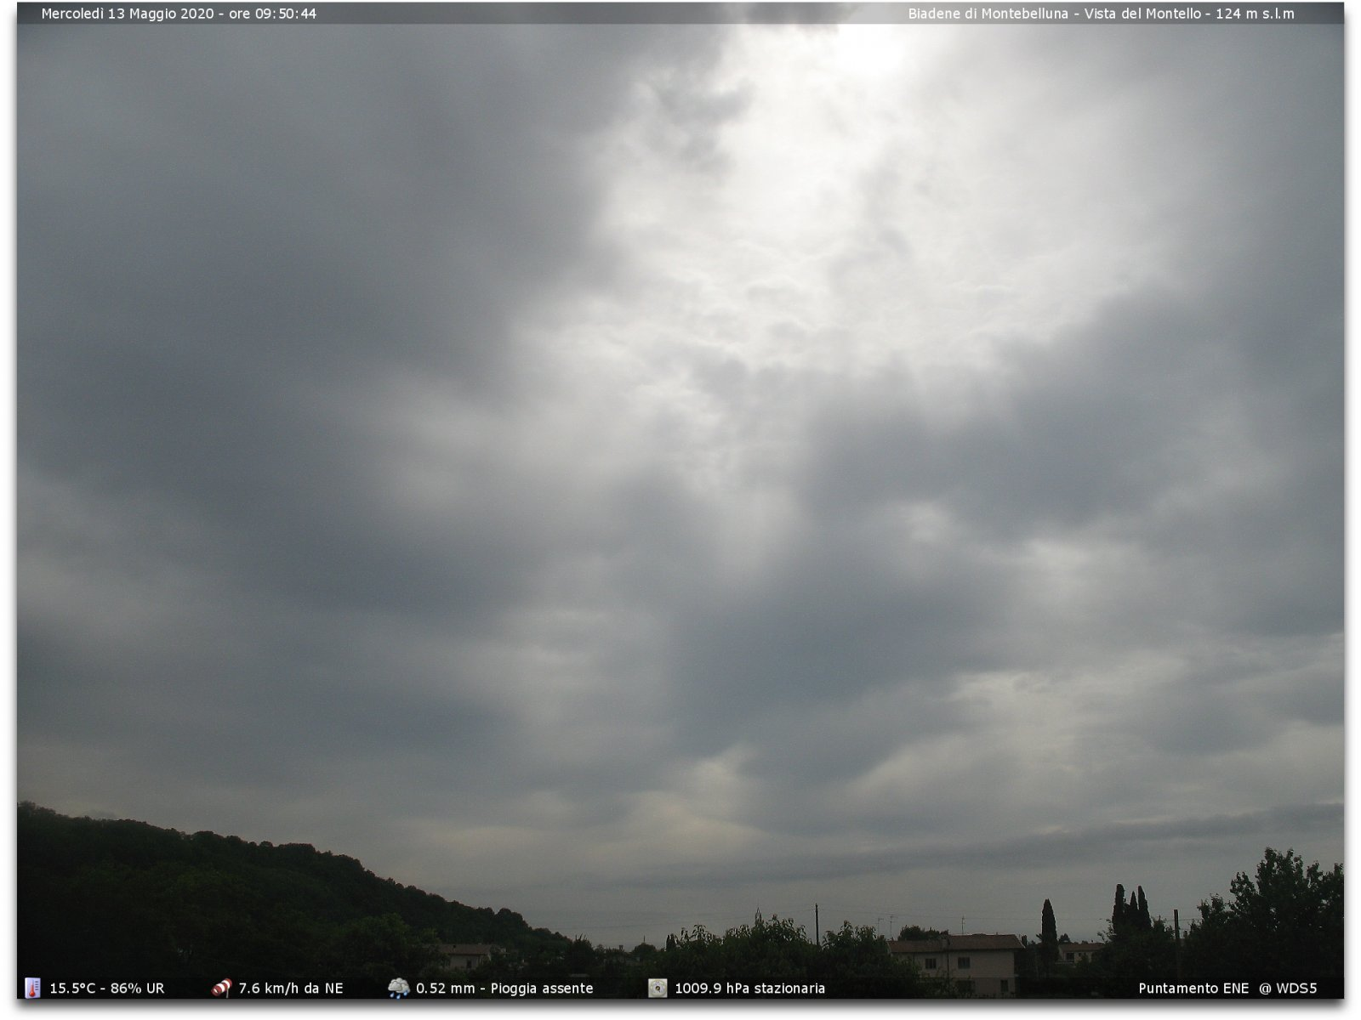Viewport: 1361px width, 1020px height.
Task: Click the Biadene di Montebelluna title
Action: tap(988, 14)
